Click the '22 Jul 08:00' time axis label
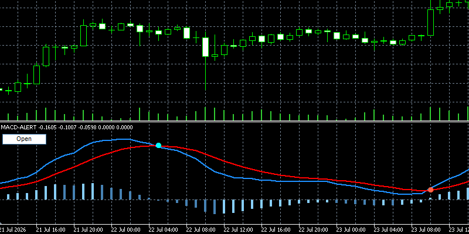The height and width of the screenshot is (234, 469). (x=200, y=230)
